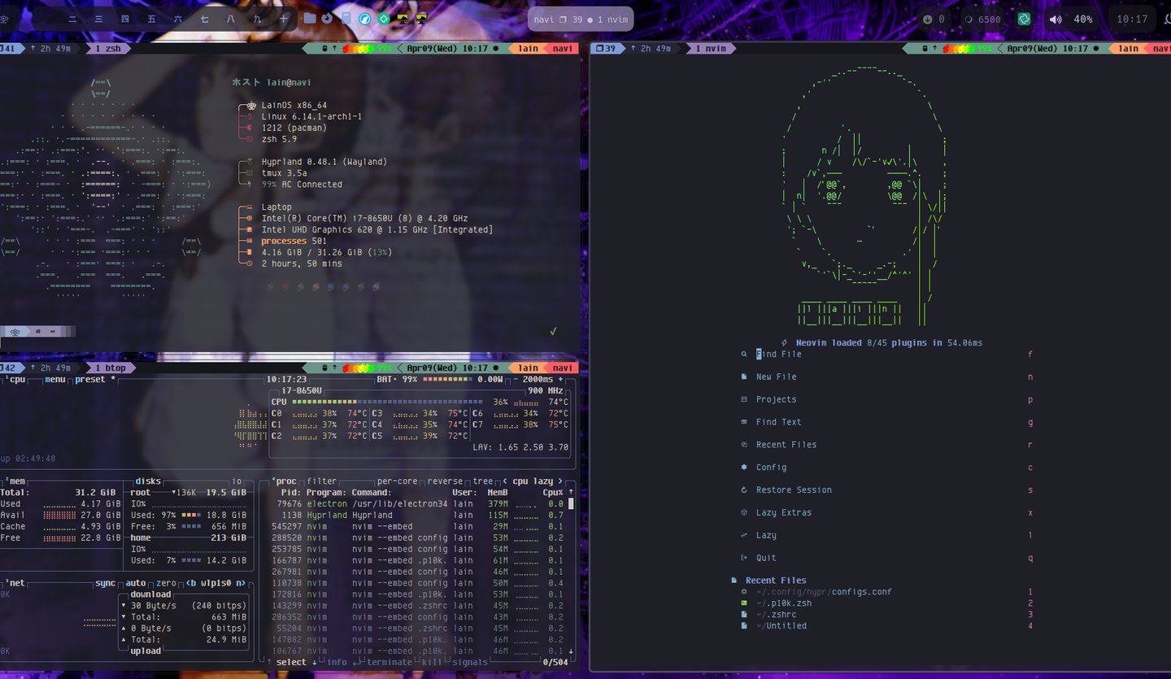
Task: Toggle per-core in btop proc box
Action: click(x=398, y=481)
